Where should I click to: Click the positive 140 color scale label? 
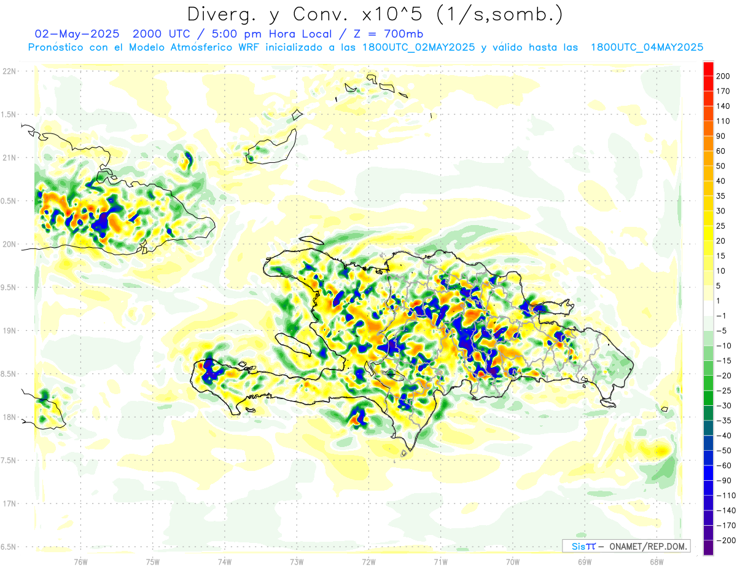pyautogui.click(x=723, y=106)
